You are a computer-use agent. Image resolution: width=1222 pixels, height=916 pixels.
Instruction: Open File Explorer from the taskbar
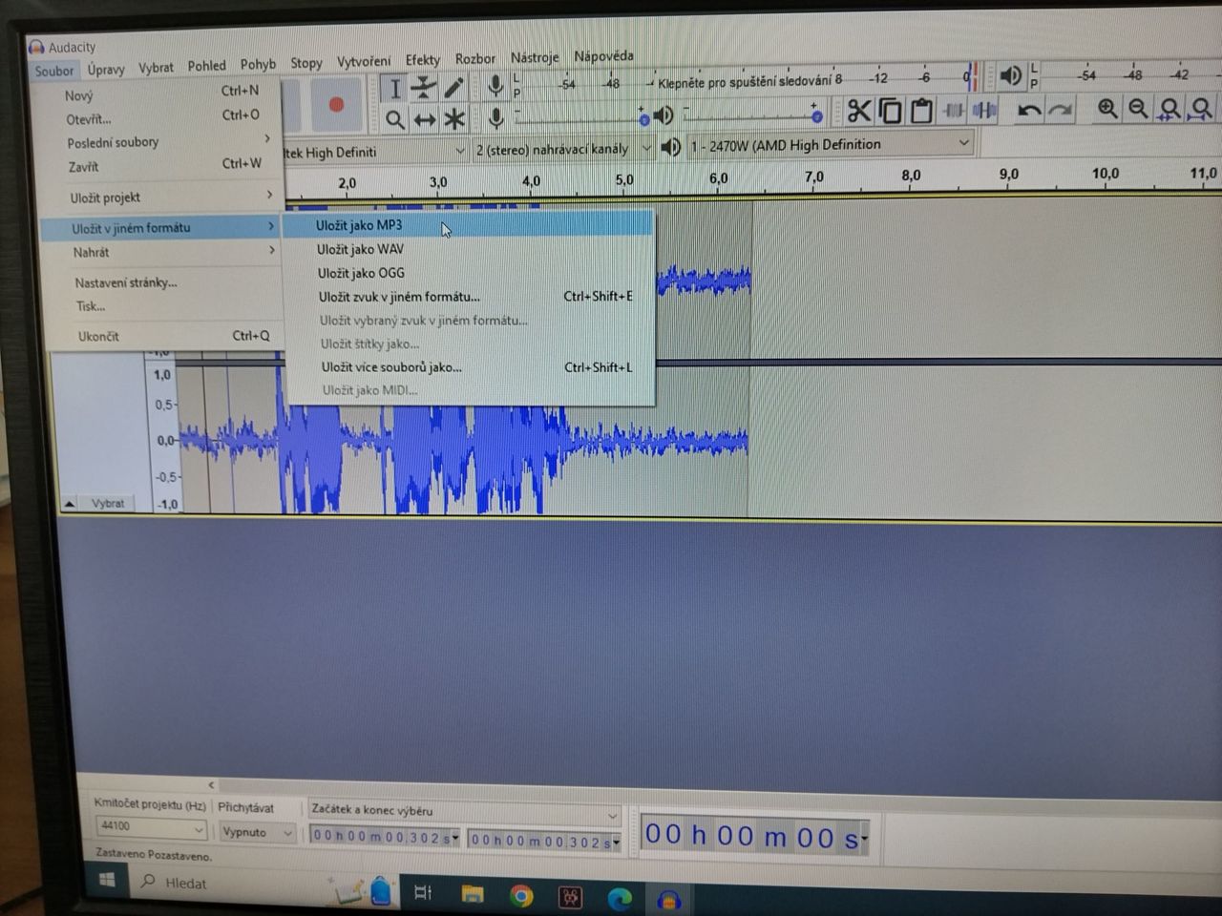(472, 894)
